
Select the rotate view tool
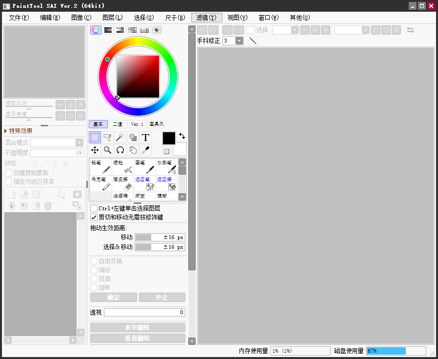pos(120,150)
